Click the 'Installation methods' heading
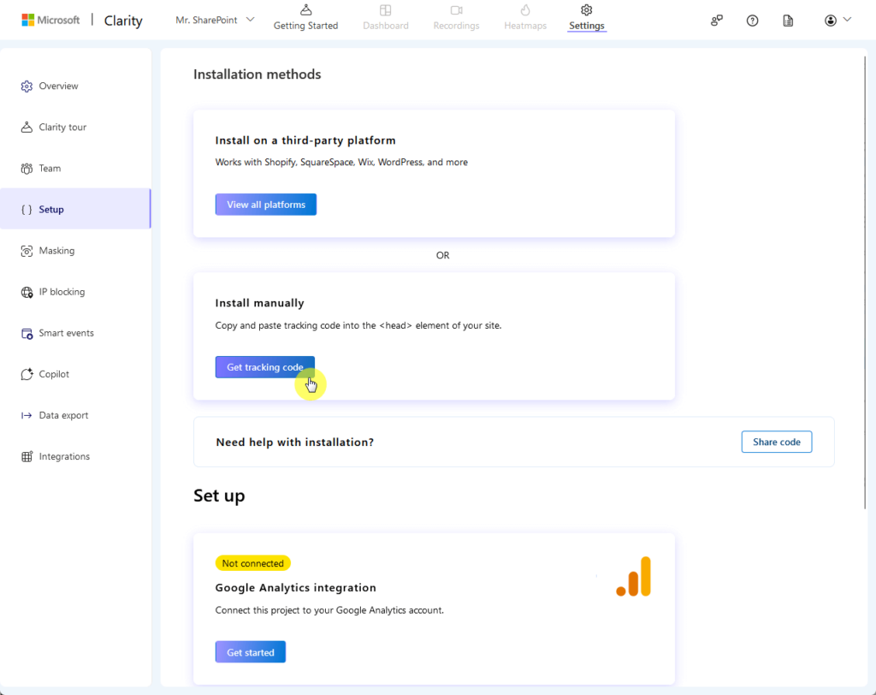Screen dimensions: 876x695 [257, 74]
